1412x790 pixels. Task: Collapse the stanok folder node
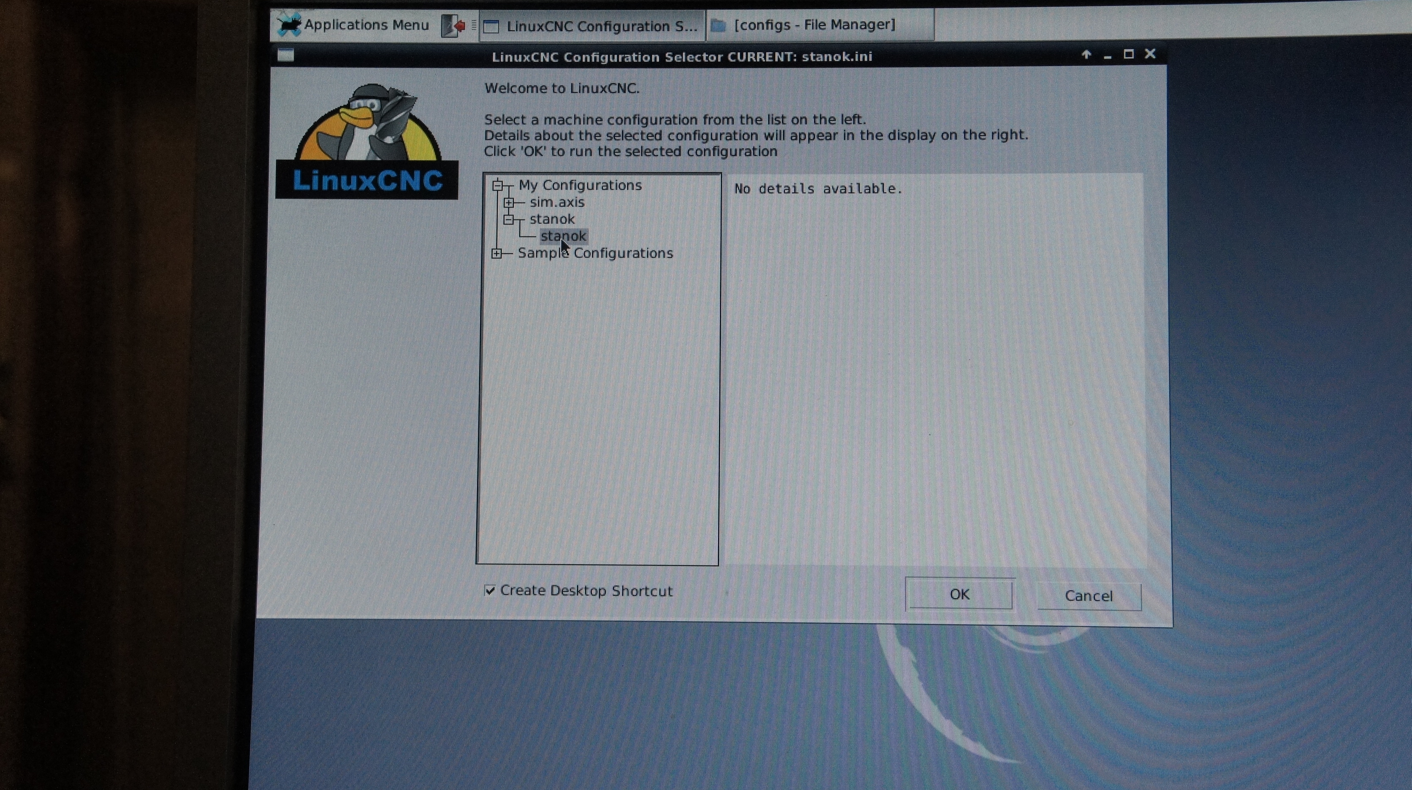tap(509, 220)
